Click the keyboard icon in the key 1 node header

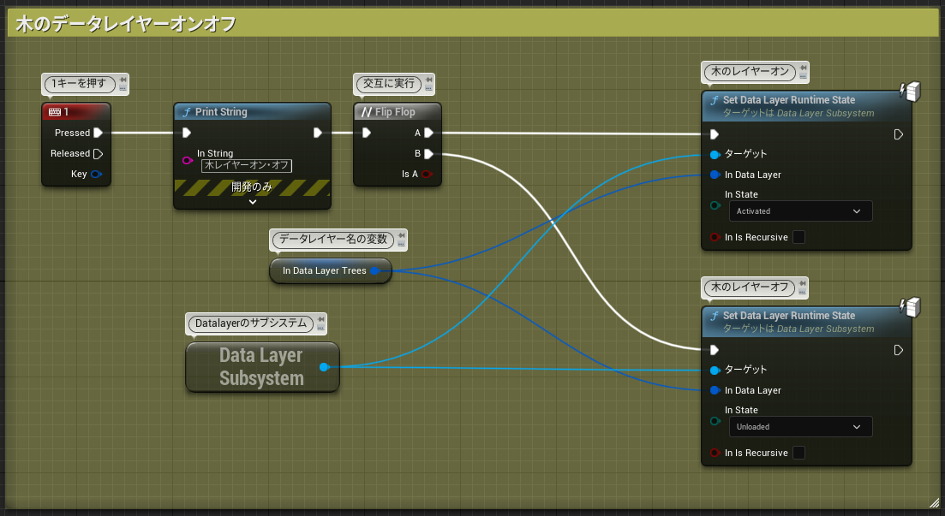pos(55,112)
